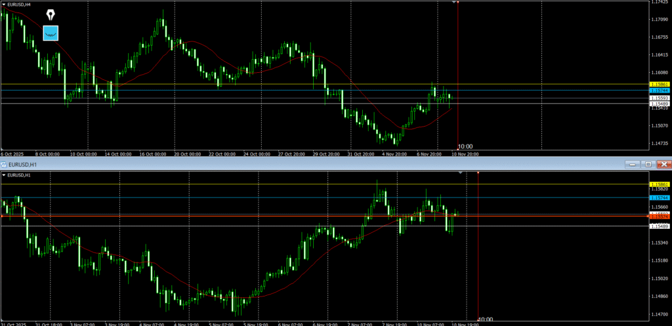The width and height of the screenshot is (672, 326).
Task: Click the blue 1.15744 price label on H1 chart
Action: [659, 197]
